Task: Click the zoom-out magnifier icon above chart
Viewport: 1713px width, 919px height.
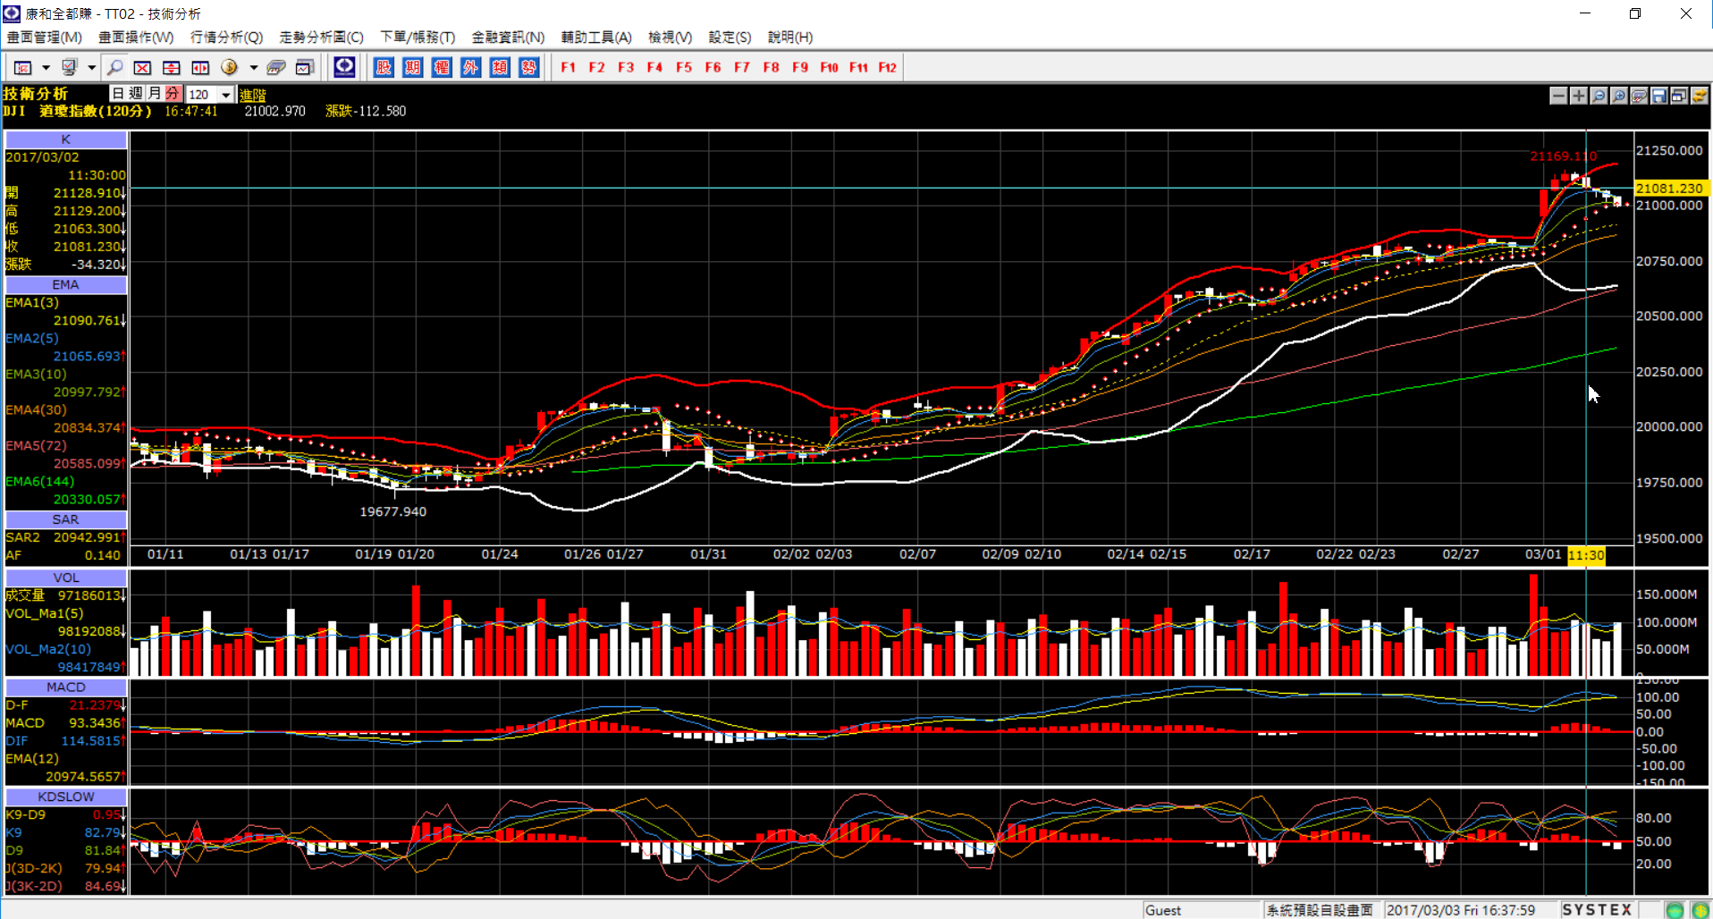Action: [x=1599, y=96]
